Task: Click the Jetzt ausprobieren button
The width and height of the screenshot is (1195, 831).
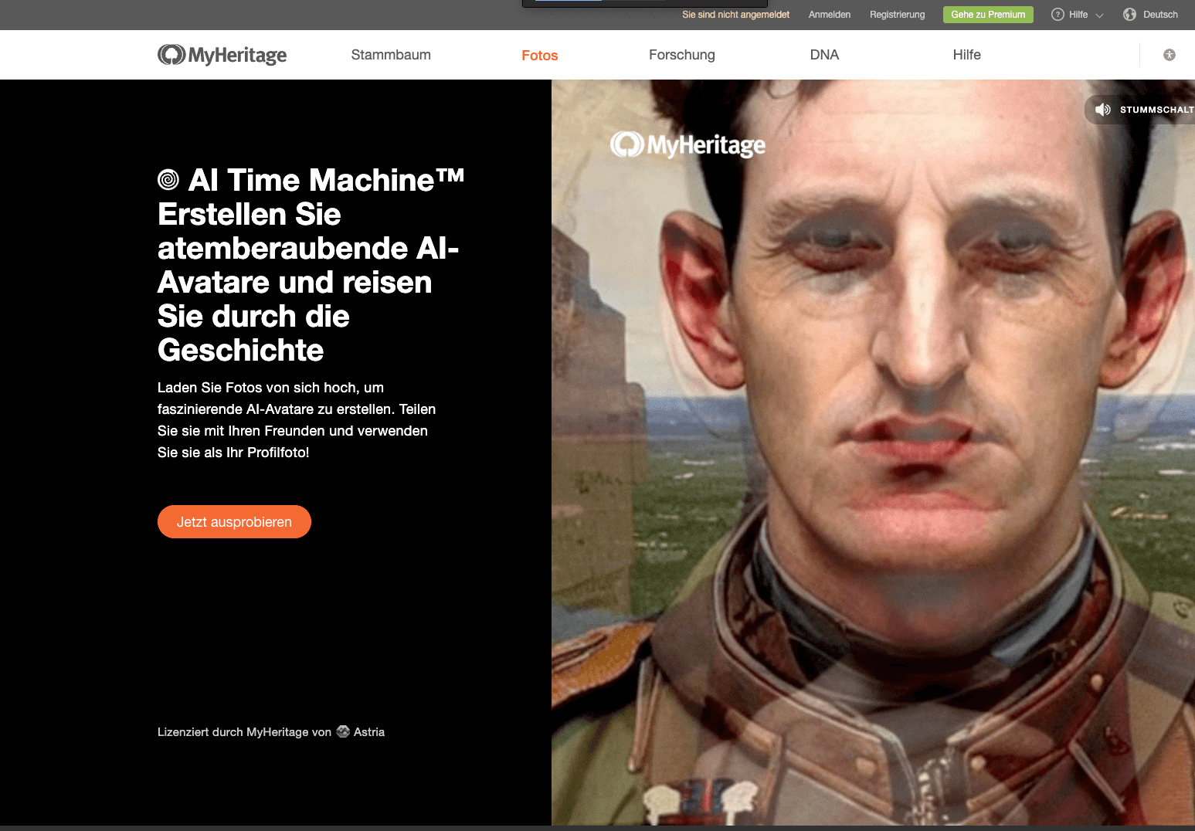Action: 234,521
